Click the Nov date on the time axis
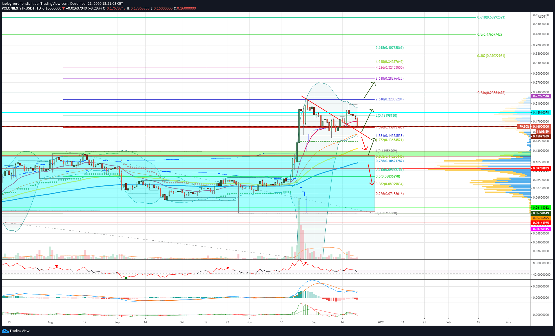Image resolution: width=555 pixels, height=336 pixels. pyautogui.click(x=249, y=322)
